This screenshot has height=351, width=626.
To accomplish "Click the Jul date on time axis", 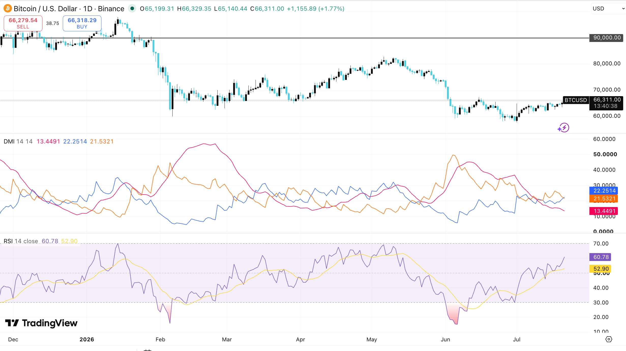I will [516, 339].
